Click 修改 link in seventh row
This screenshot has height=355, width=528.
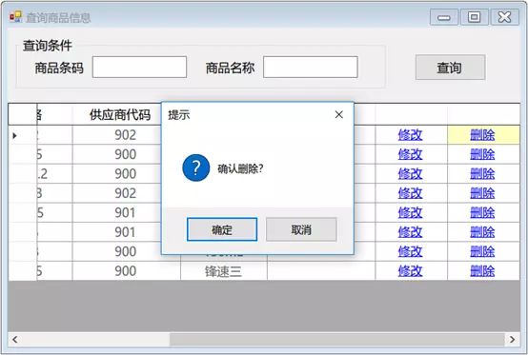pos(410,252)
